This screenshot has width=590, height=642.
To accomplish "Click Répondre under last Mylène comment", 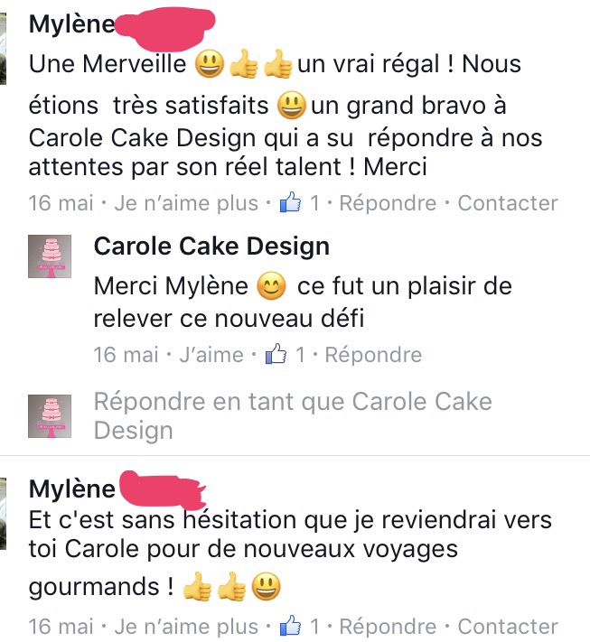I will tap(388, 627).
